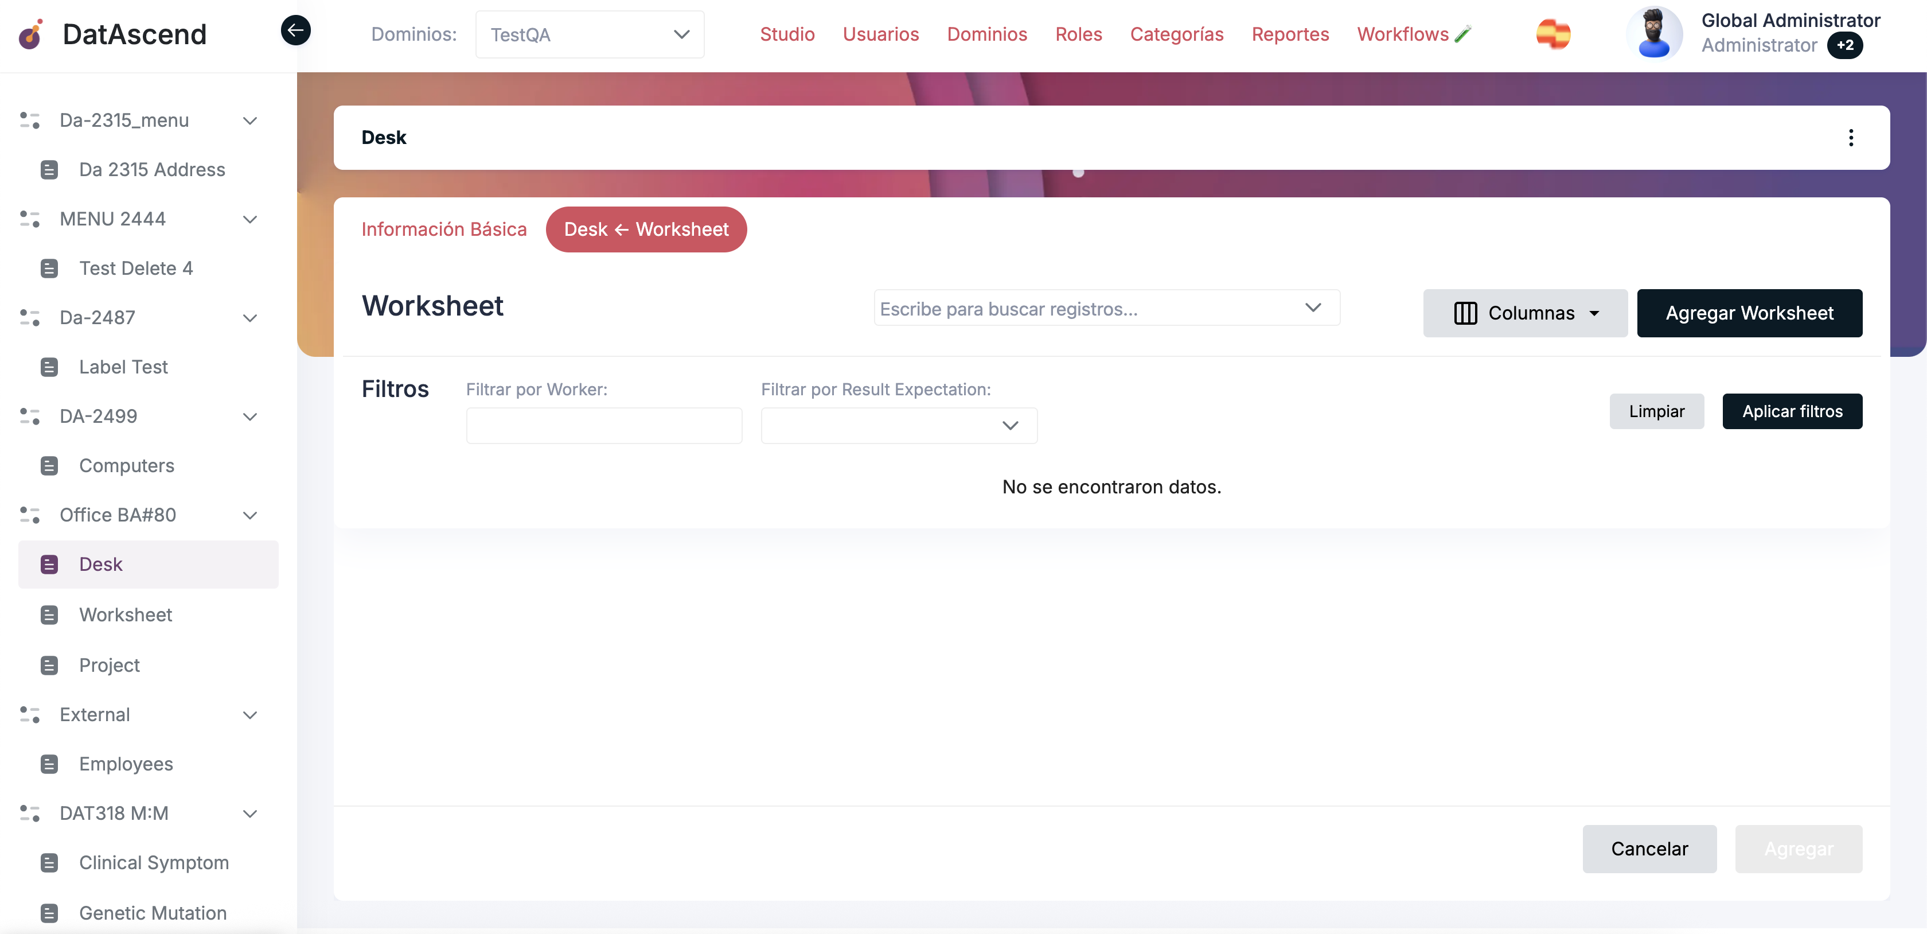Open Filtrar por Result Expectation dropdown
The height and width of the screenshot is (934, 1927).
point(899,425)
